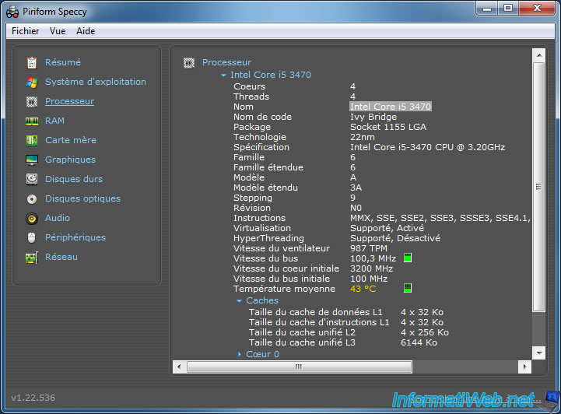
Task: Click the horizontal scrollbar right arrow
Action: coord(524,367)
